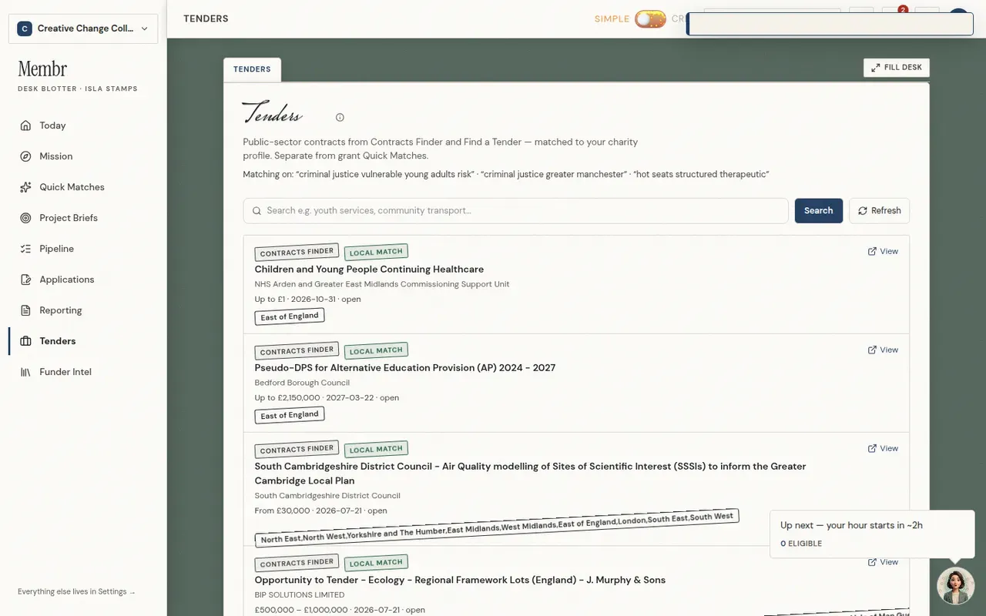This screenshot has height=616, width=986.
Task: Click the View link for Air Quality modelling tender
Action: pyautogui.click(x=883, y=448)
